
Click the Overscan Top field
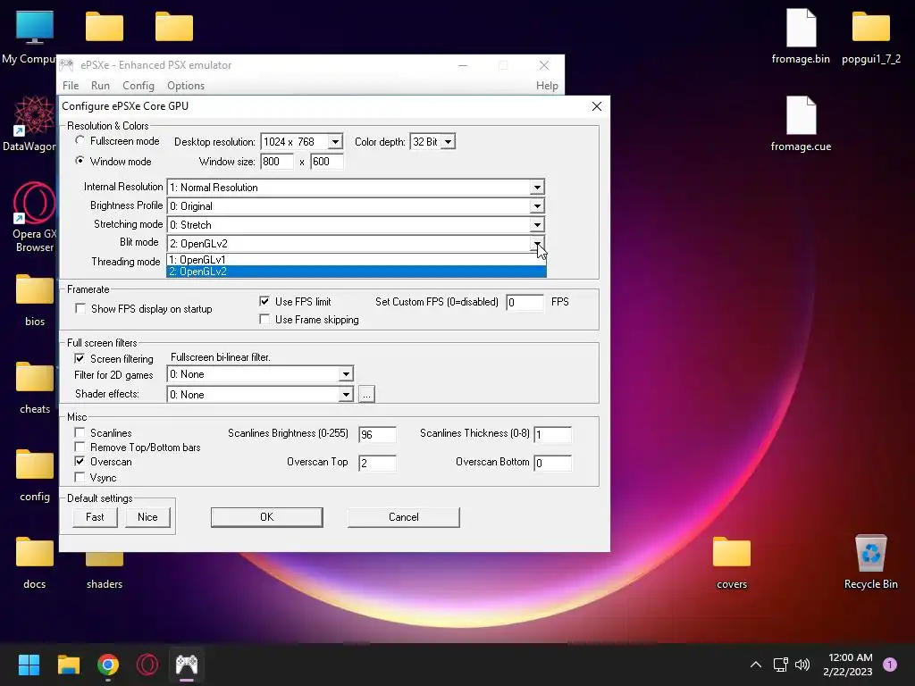377,463
